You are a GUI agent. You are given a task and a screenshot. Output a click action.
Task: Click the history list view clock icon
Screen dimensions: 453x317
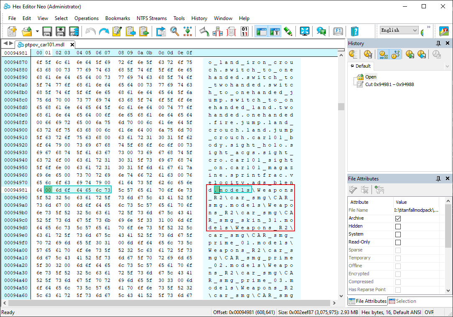[353, 54]
